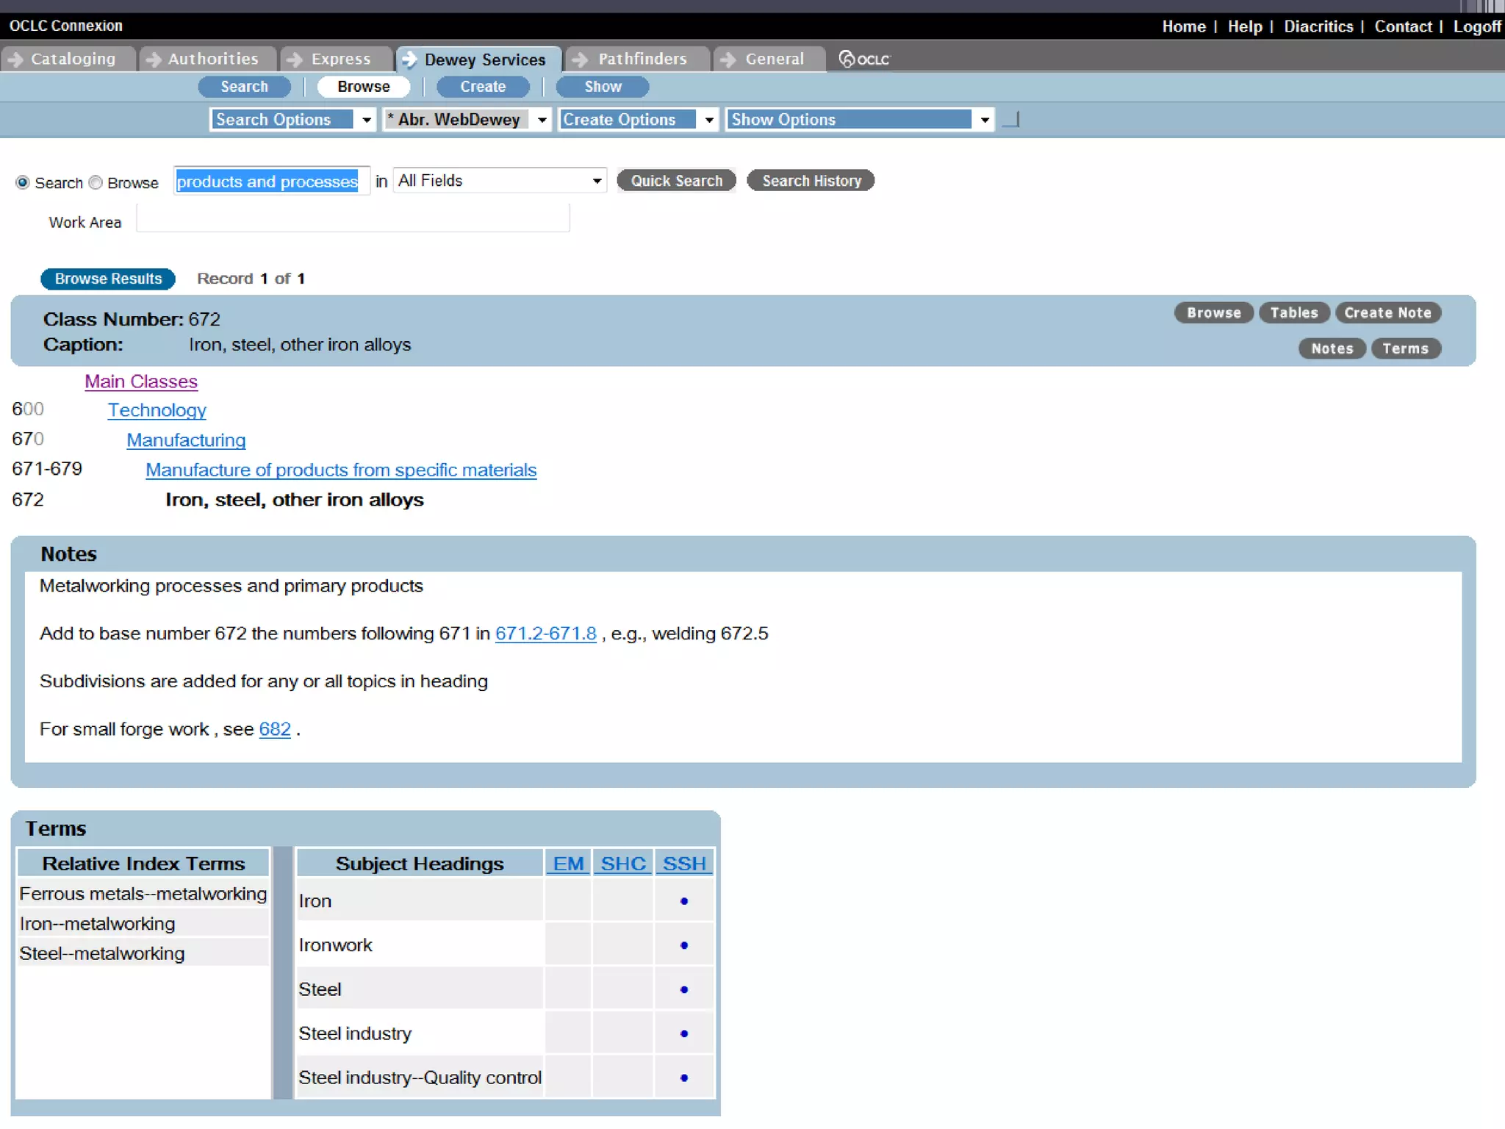Click the Tables button
The image size is (1505, 1129).
[1293, 312]
